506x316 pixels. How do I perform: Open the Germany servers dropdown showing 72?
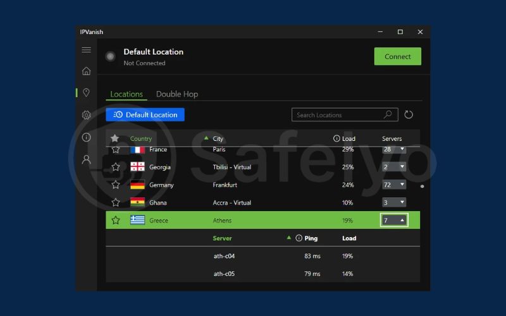point(394,185)
